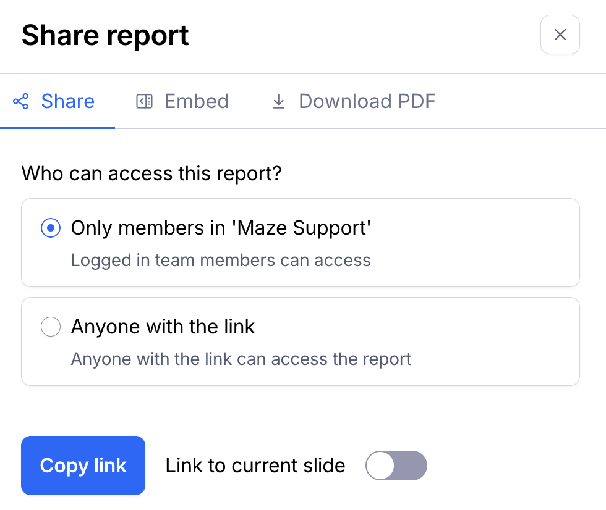Click the 'Link to current slide' label

(x=255, y=466)
